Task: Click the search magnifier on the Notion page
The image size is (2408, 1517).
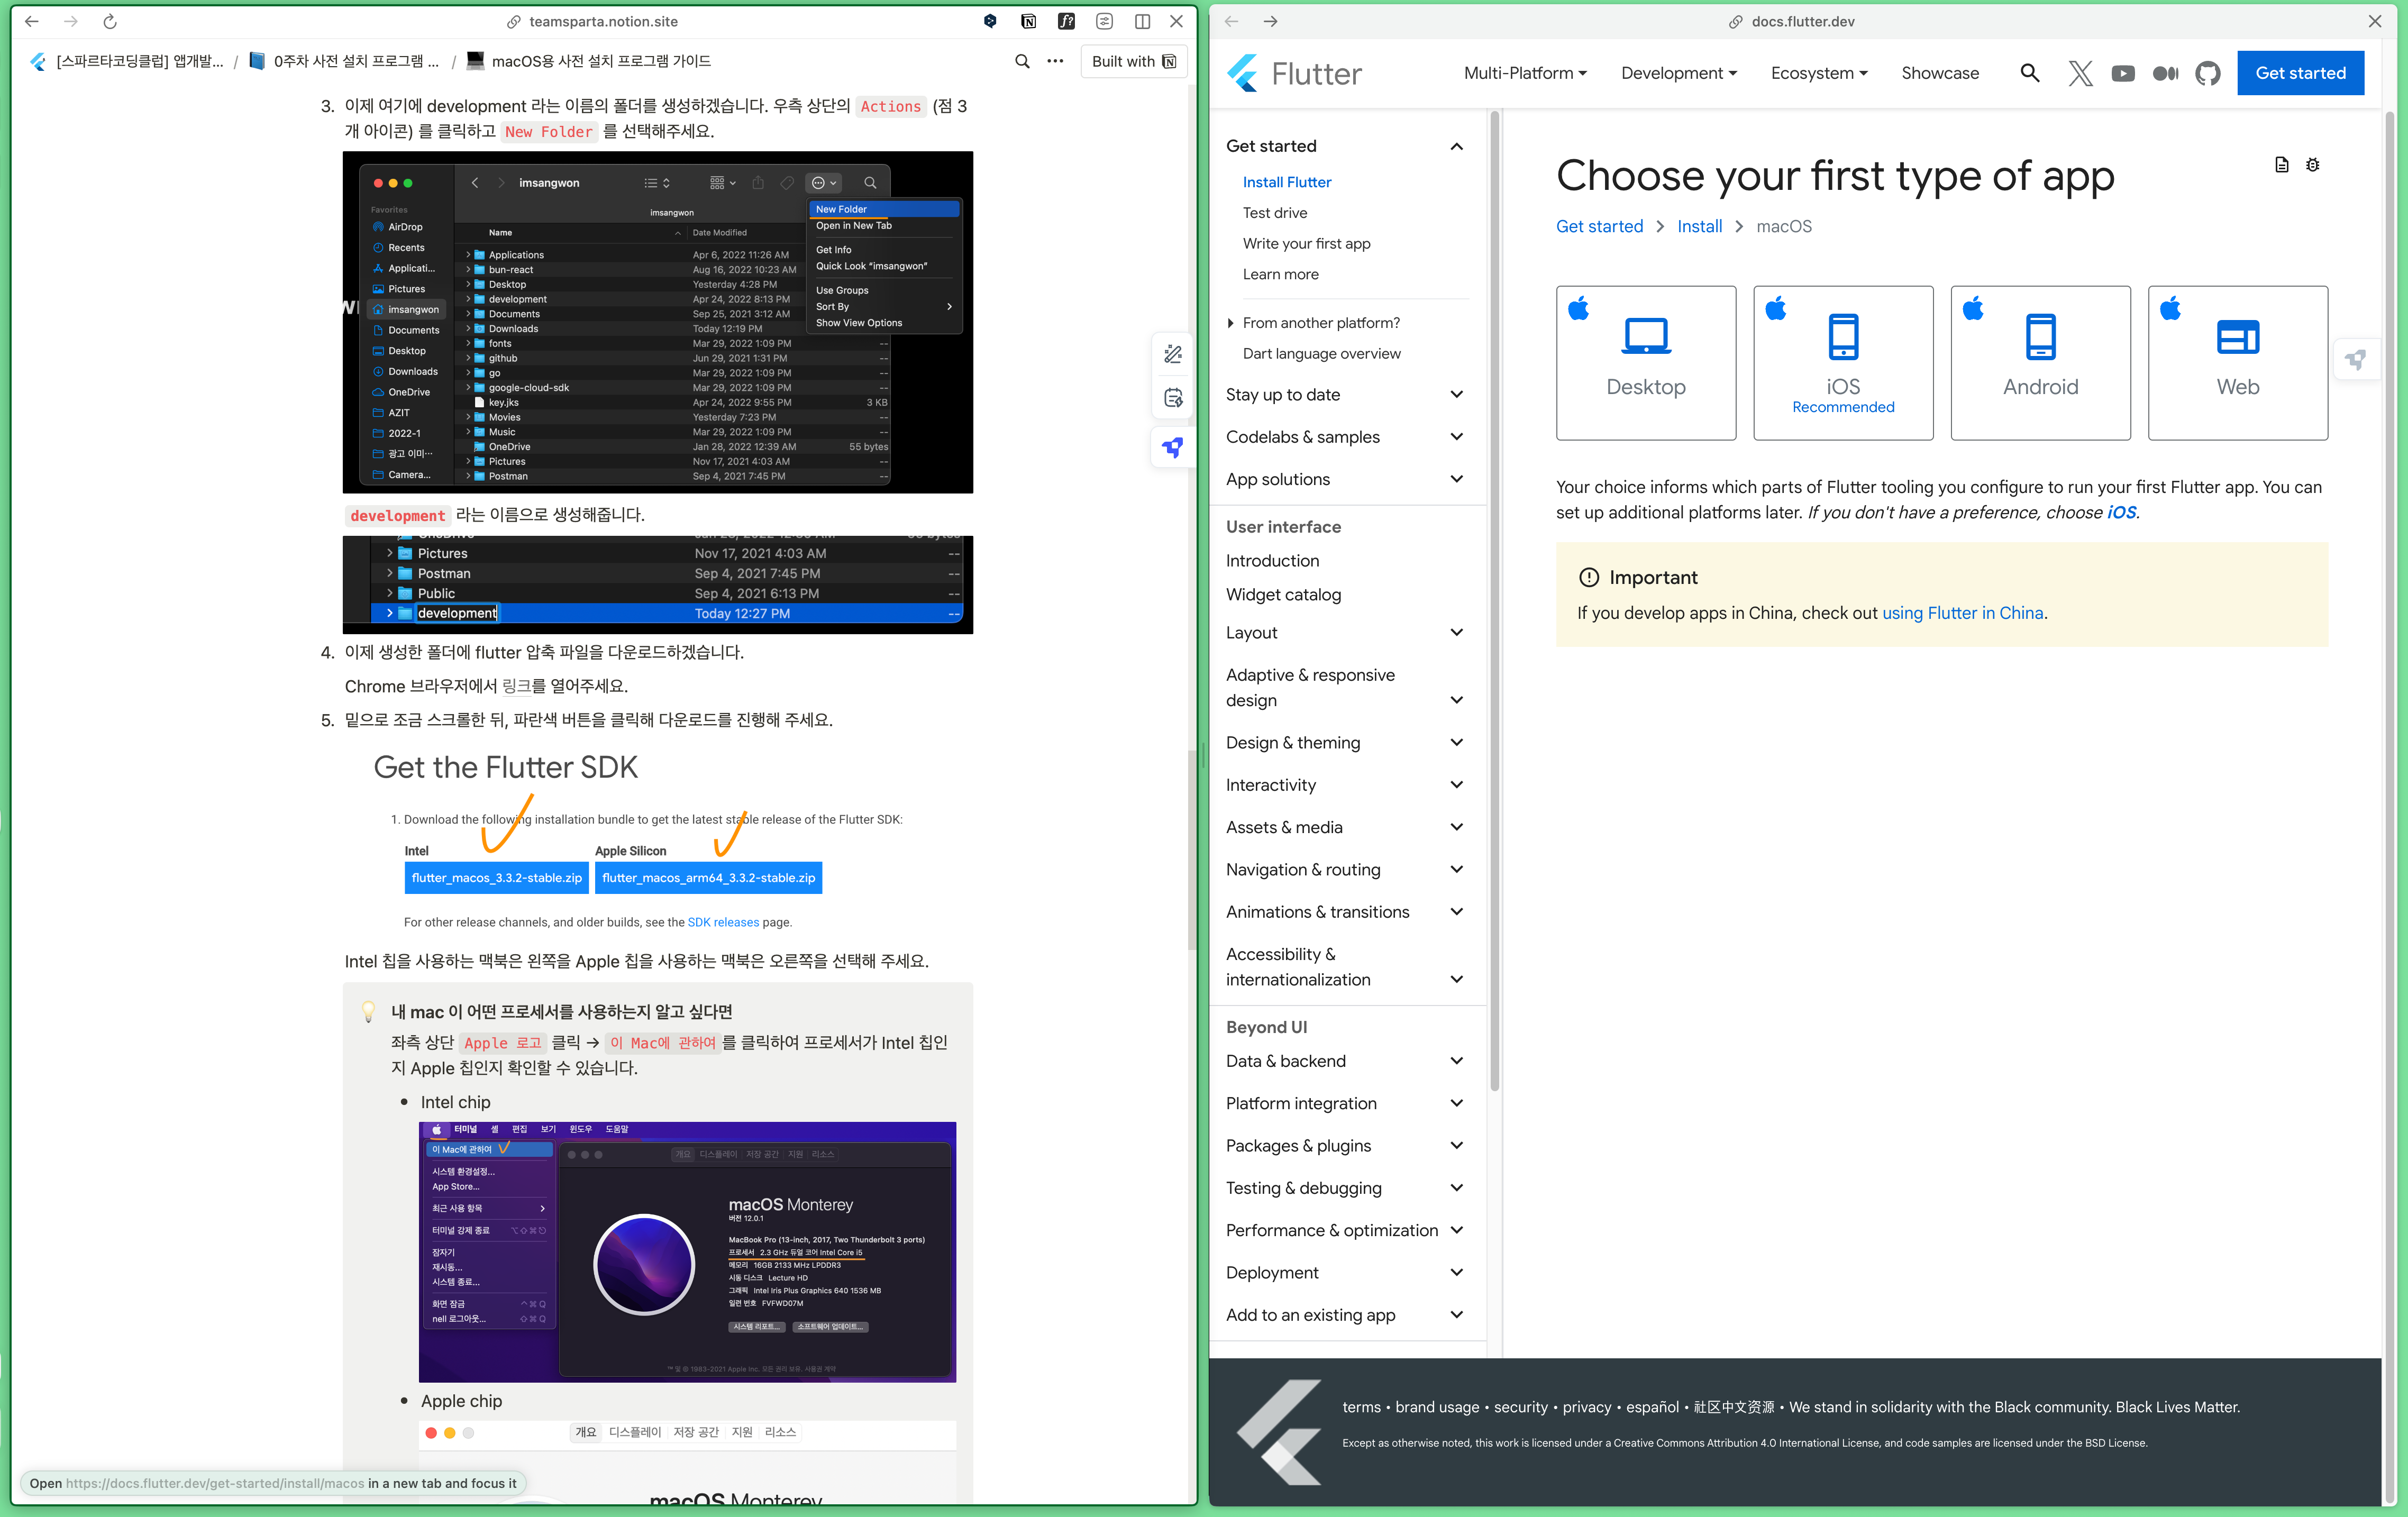Action: coord(1022,61)
